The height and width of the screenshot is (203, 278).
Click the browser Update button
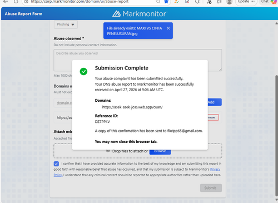(x=246, y=2)
